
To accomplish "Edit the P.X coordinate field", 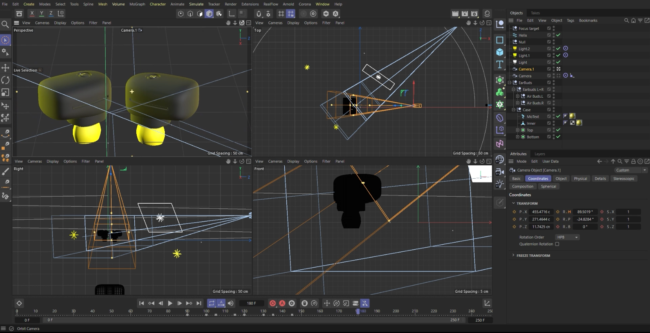I will 541,212.
